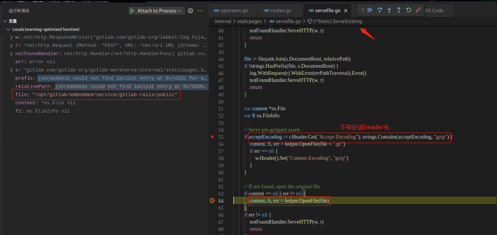Image resolution: width=497 pixels, height=235 pixels.
Task: Click the yellow execution pointer at line 64
Action: click(x=212, y=200)
